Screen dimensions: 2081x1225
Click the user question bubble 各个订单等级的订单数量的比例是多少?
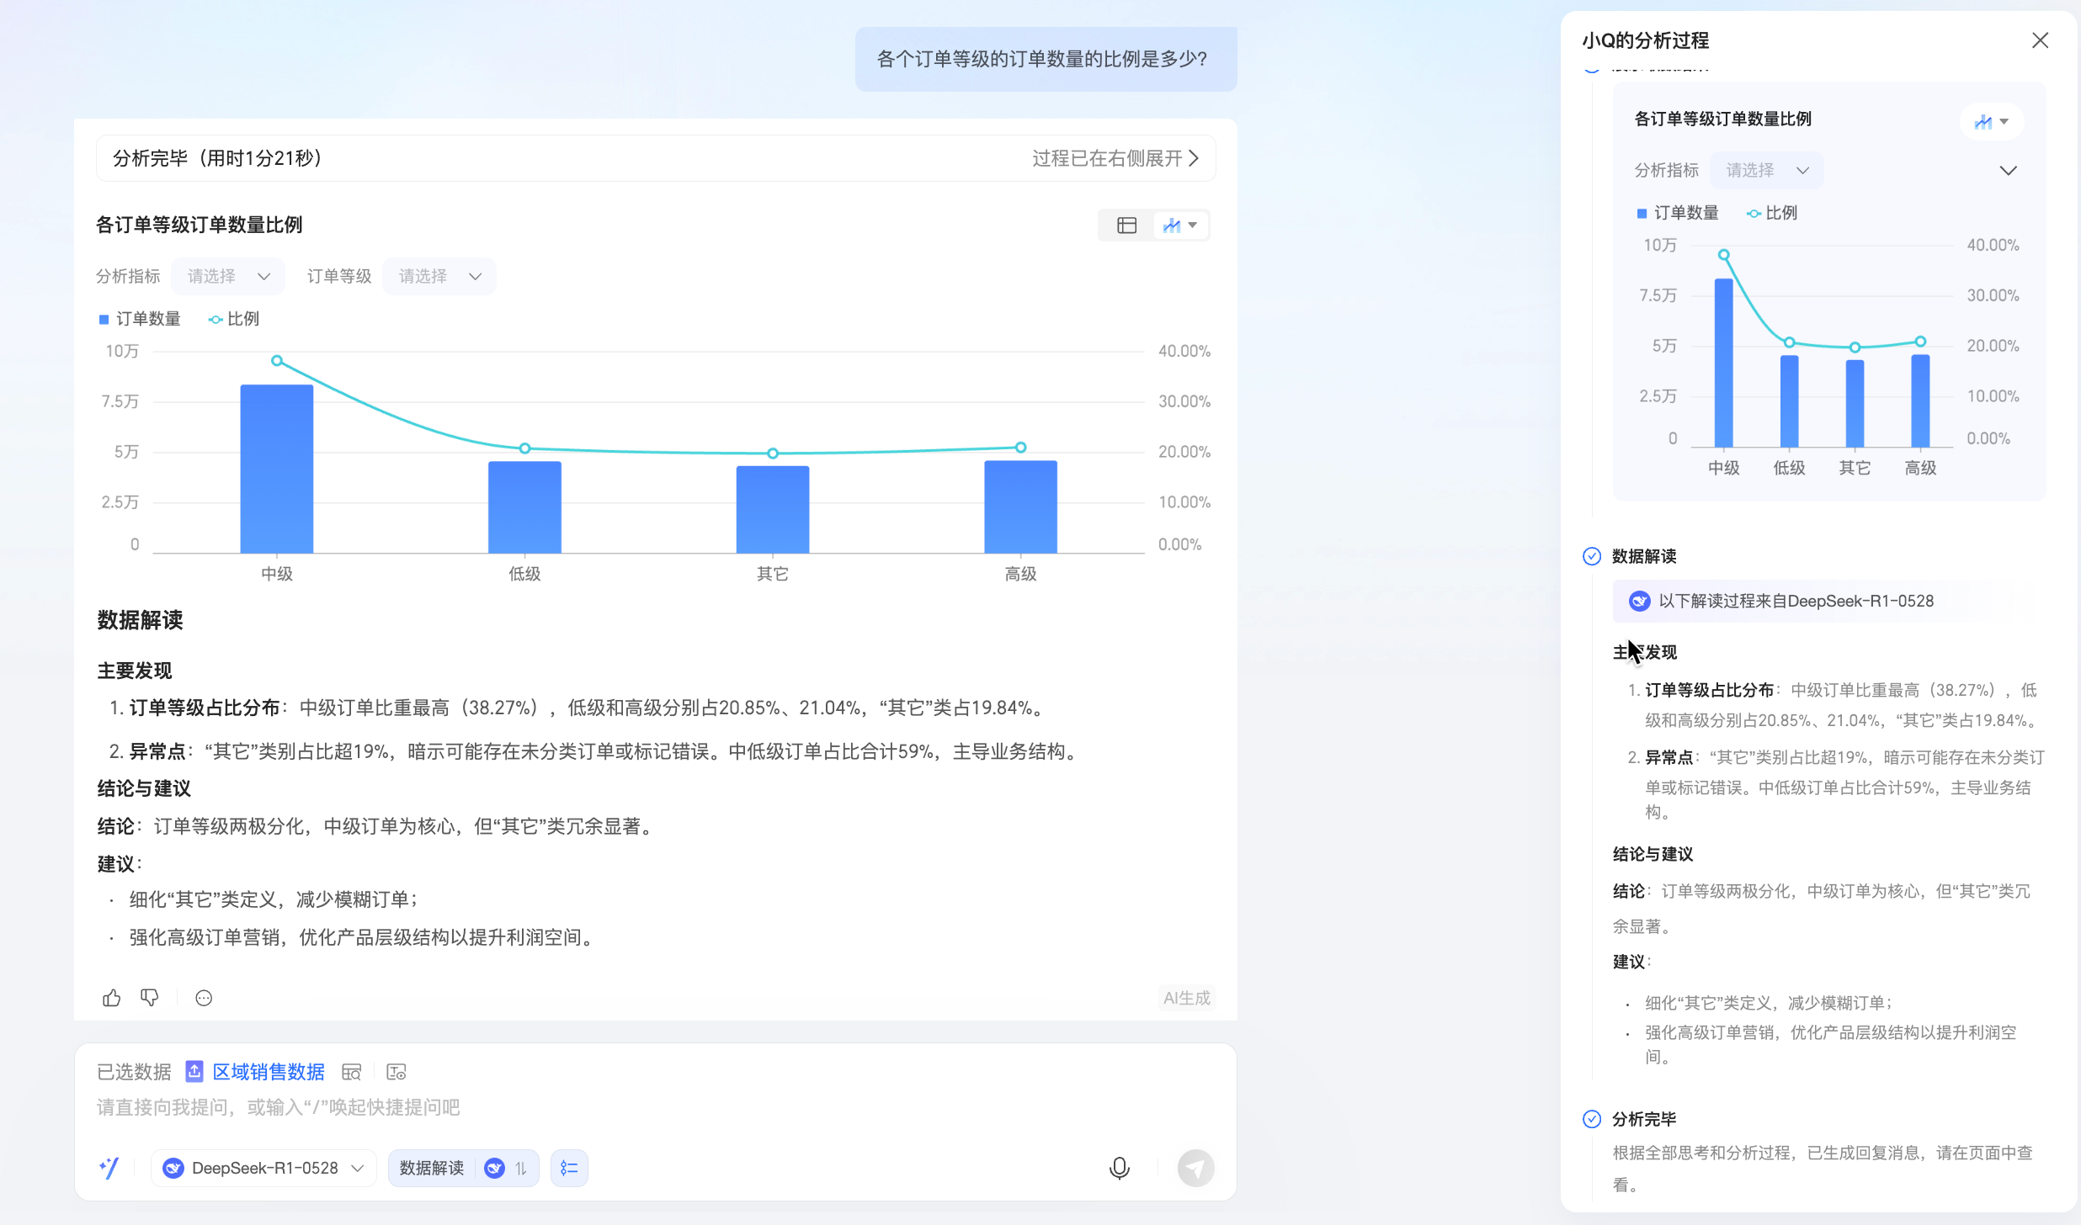[x=1046, y=59]
